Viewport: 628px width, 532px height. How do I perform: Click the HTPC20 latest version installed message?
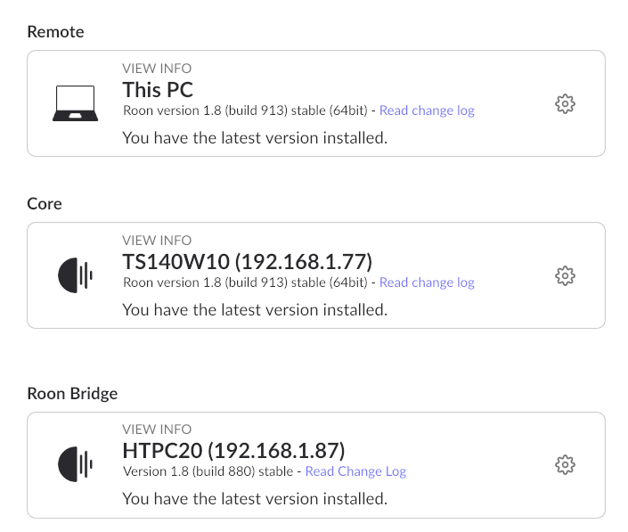[255, 499]
